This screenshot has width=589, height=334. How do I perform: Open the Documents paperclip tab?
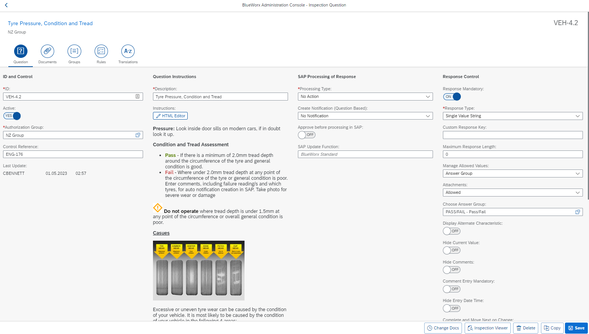click(x=47, y=51)
